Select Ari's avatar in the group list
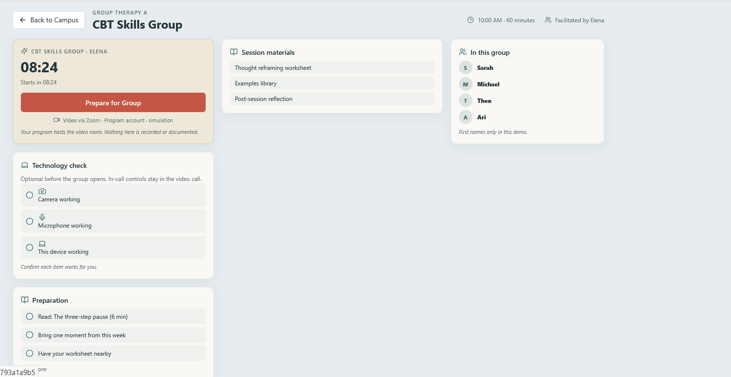 click(x=466, y=117)
